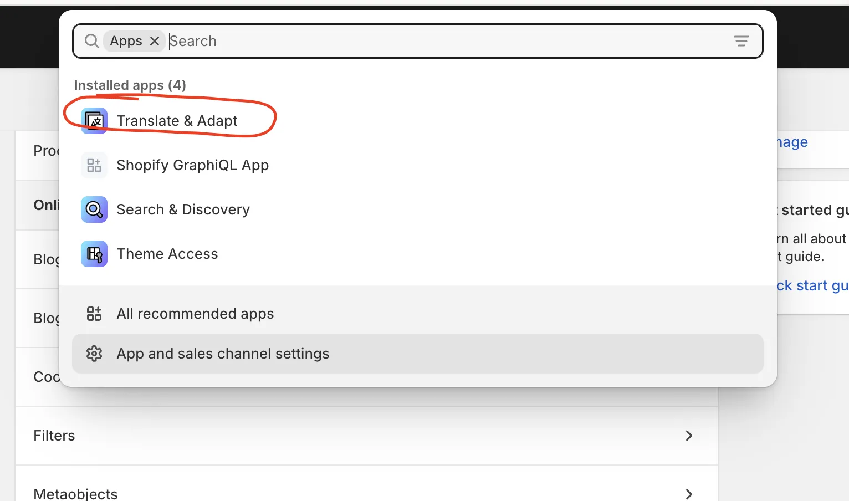
Task: Click the Shopify GraphiQL App icon
Action: tap(94, 165)
